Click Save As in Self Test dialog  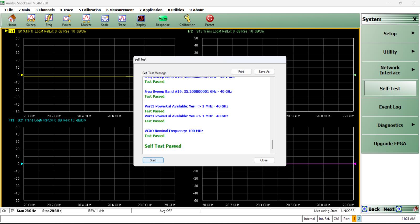(264, 72)
